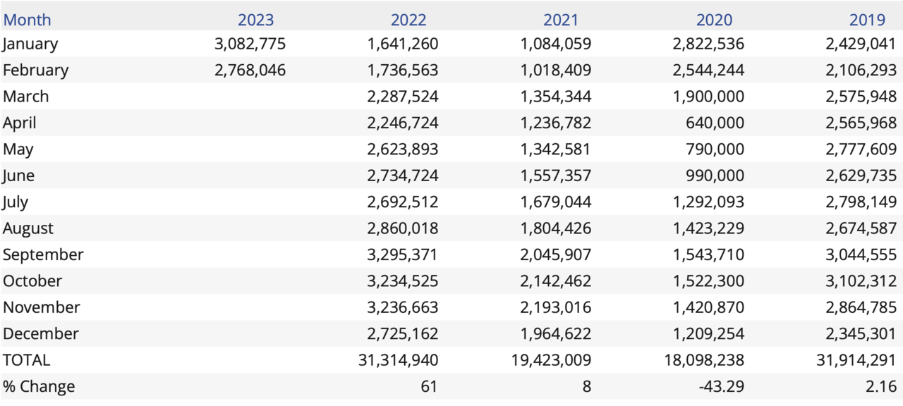Click the 2019 column header

[x=866, y=20]
